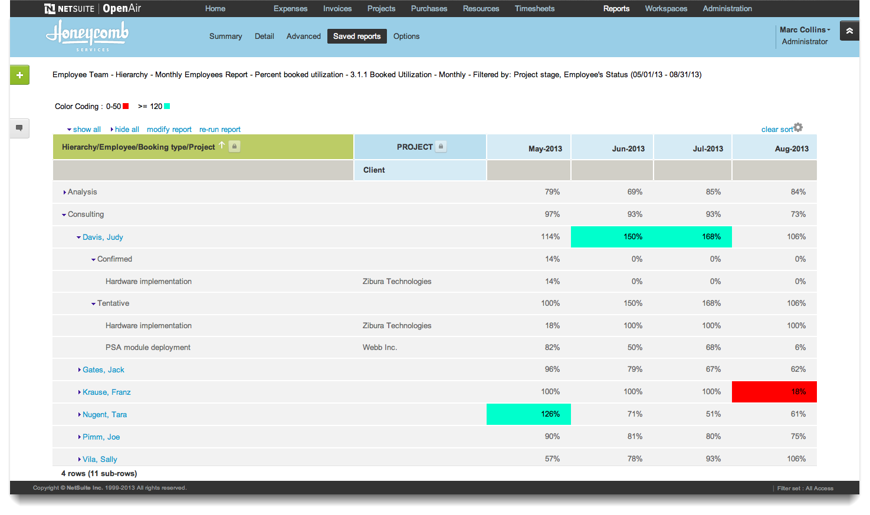This screenshot has height=515, width=870.
Task: Open Marc Collins user dropdown
Action: pos(805,29)
